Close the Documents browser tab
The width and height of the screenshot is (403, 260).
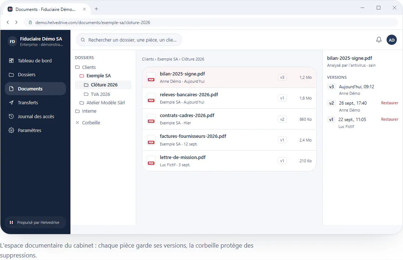pyautogui.click(x=84, y=9)
